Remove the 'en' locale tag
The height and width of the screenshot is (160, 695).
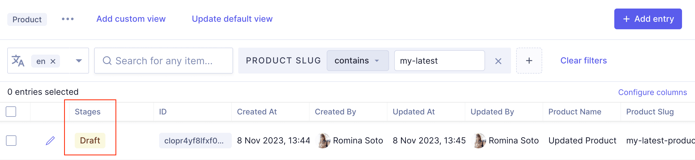53,61
